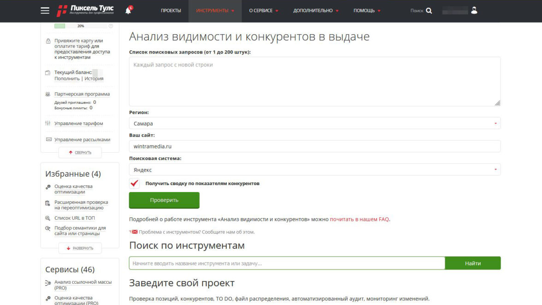Click the wallet icon next to Текущий баланс
Screen dimensions: 542x305
48,73
